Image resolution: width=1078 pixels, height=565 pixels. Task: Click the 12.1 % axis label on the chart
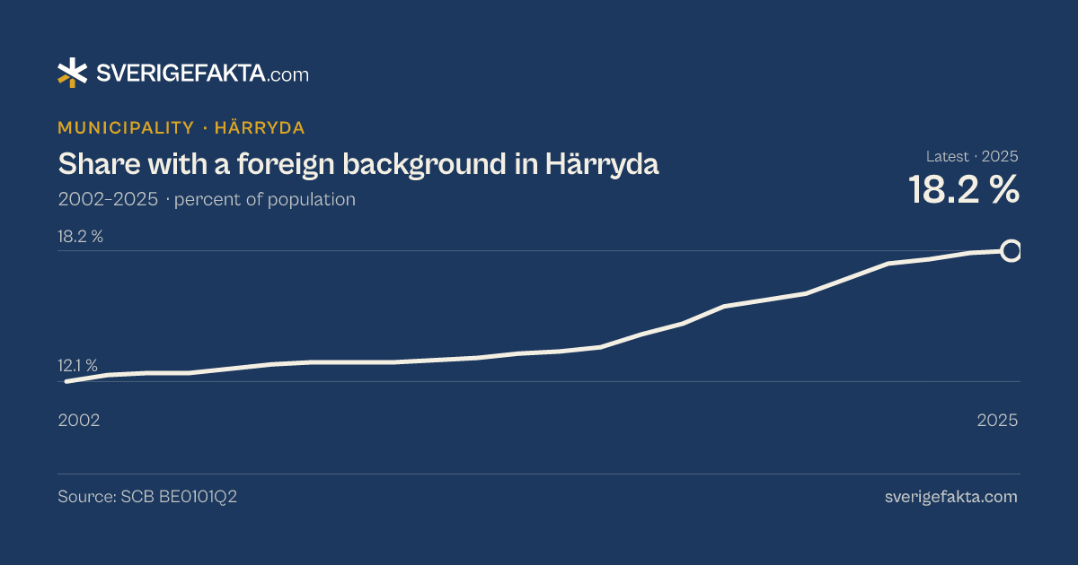pyautogui.click(x=78, y=365)
